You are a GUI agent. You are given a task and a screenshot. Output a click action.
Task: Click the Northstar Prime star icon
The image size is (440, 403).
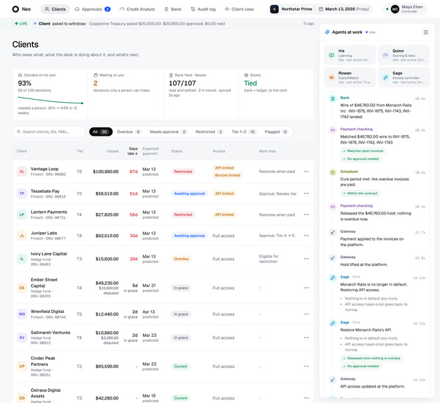coord(274,9)
